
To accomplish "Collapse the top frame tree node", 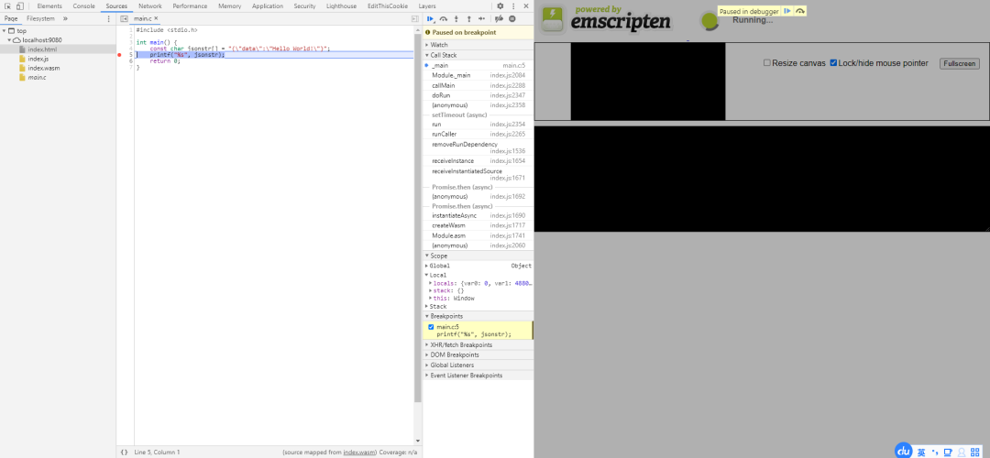I will click(x=5, y=30).
